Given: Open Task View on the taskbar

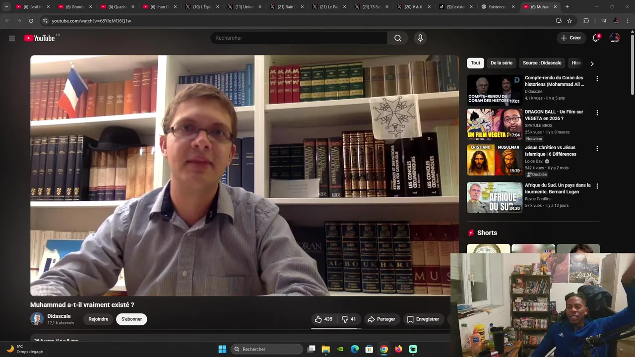Looking at the screenshot, I should point(311,349).
